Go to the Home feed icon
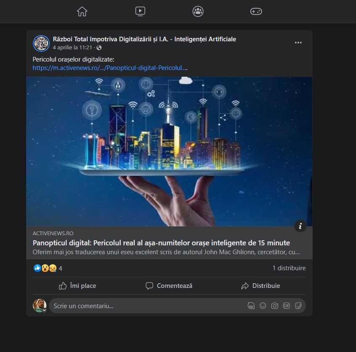 (x=82, y=11)
